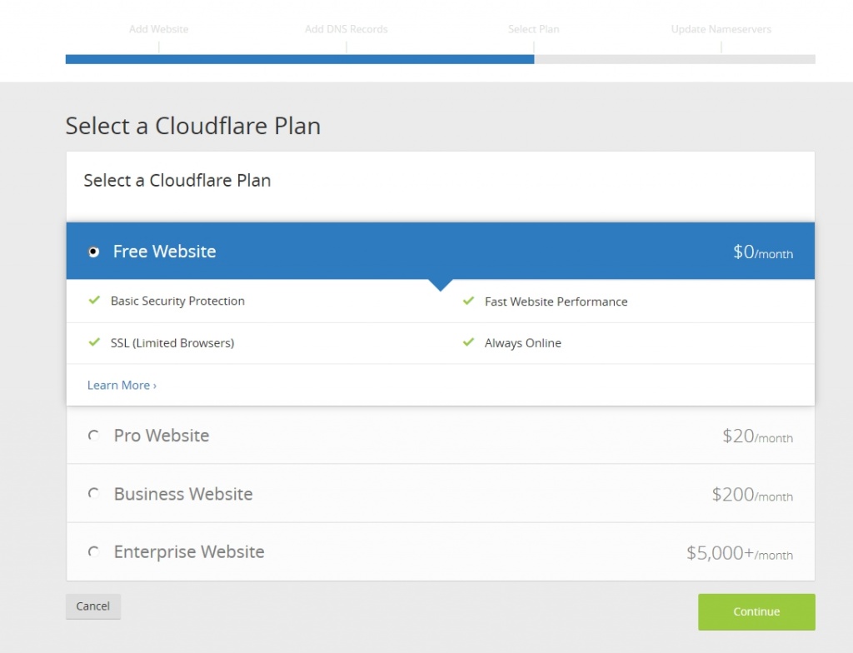
Task: Click the Always Online checkmark icon
Action: tap(468, 342)
